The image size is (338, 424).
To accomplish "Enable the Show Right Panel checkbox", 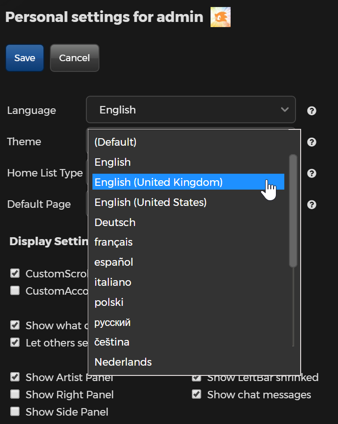I will click(15, 394).
